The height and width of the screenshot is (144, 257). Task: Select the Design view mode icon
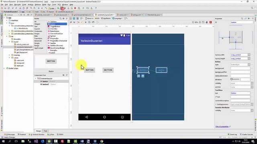(x=71, y=18)
